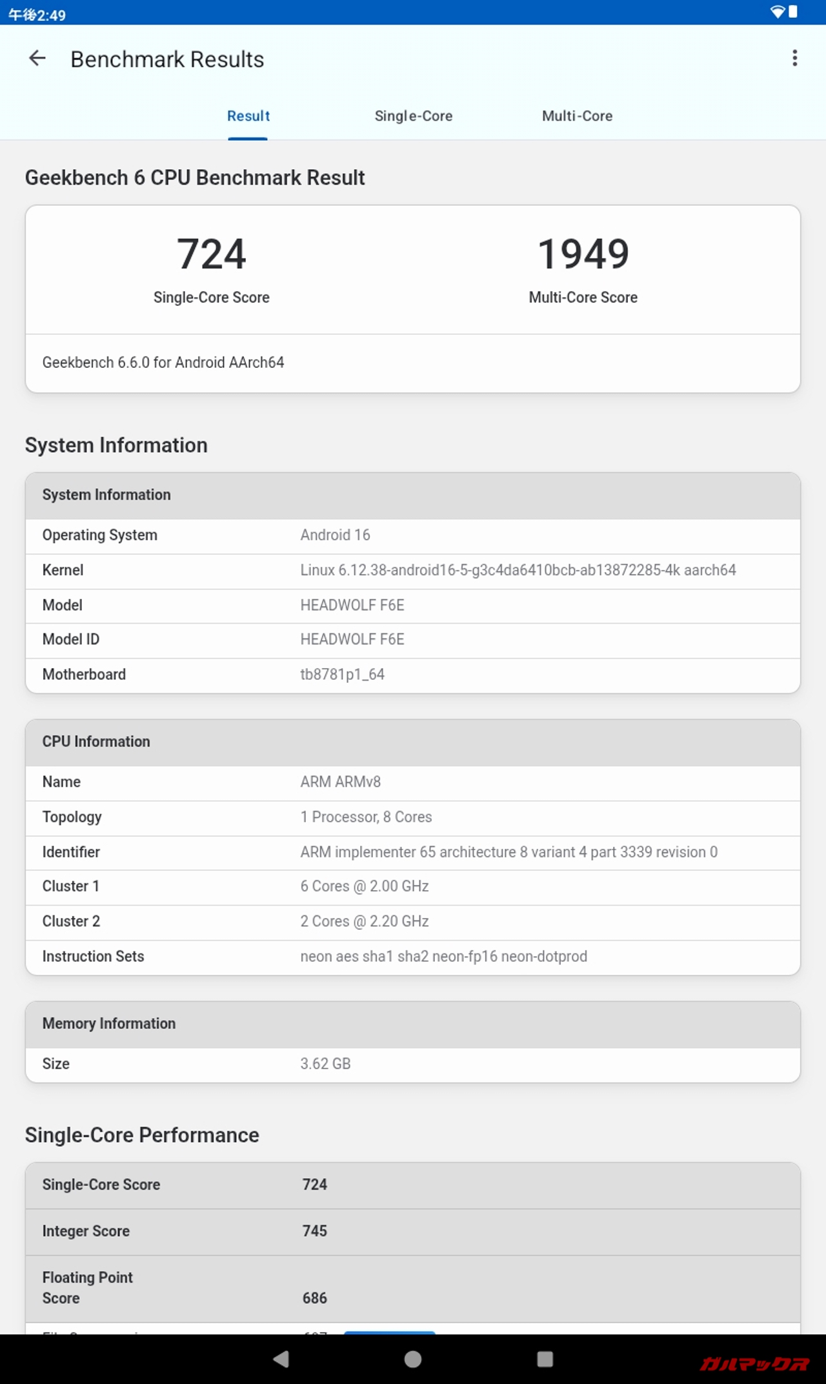The image size is (826, 1384).
Task: Tap the CPU Identifier row
Action: click(x=413, y=852)
